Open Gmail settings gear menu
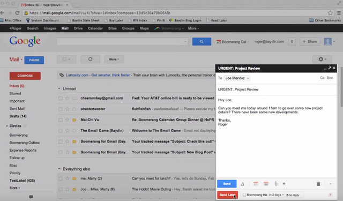This screenshot has width=343, height=201. click(x=322, y=59)
